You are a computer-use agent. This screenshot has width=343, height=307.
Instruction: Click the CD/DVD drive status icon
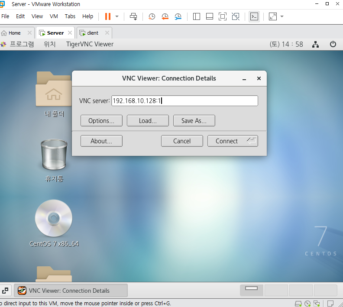[307, 304]
